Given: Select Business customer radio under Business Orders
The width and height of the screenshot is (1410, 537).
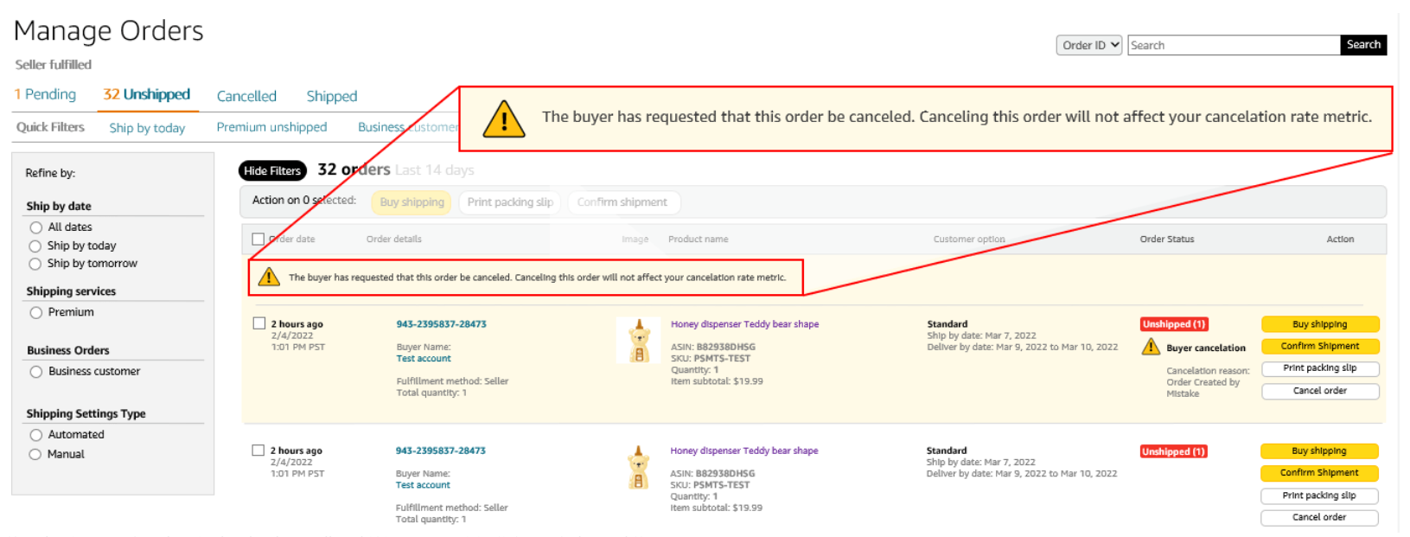Looking at the screenshot, I should [35, 372].
